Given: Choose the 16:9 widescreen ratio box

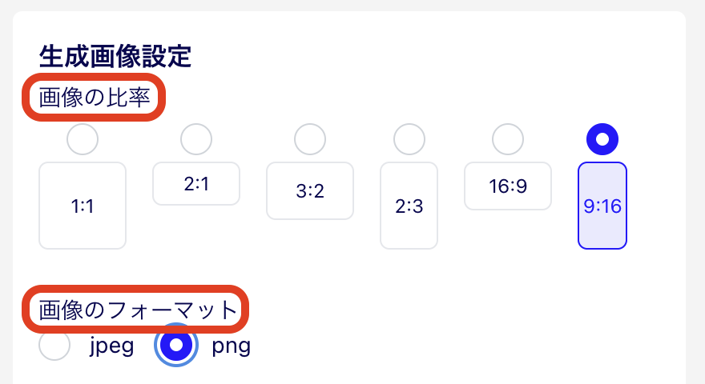Looking at the screenshot, I should (x=508, y=186).
